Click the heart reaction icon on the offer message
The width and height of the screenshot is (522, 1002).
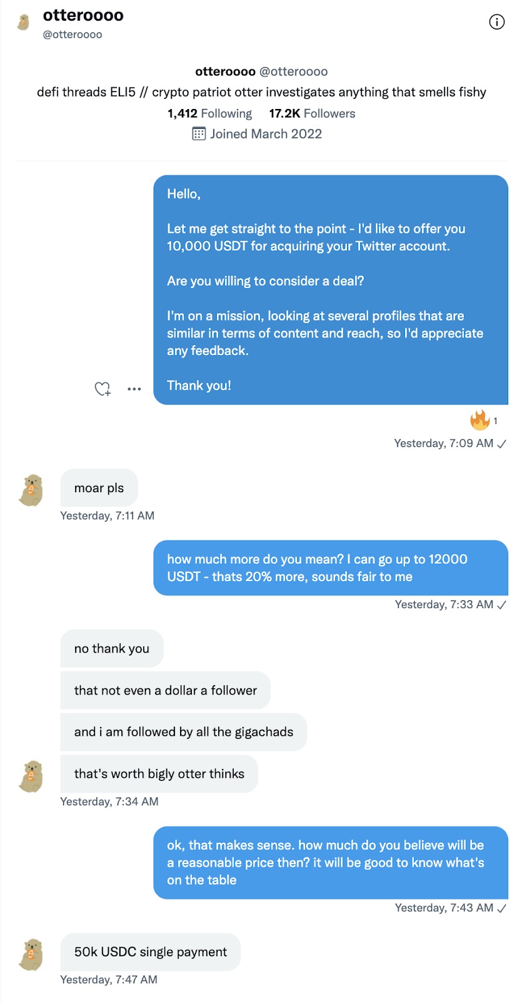pyautogui.click(x=102, y=389)
